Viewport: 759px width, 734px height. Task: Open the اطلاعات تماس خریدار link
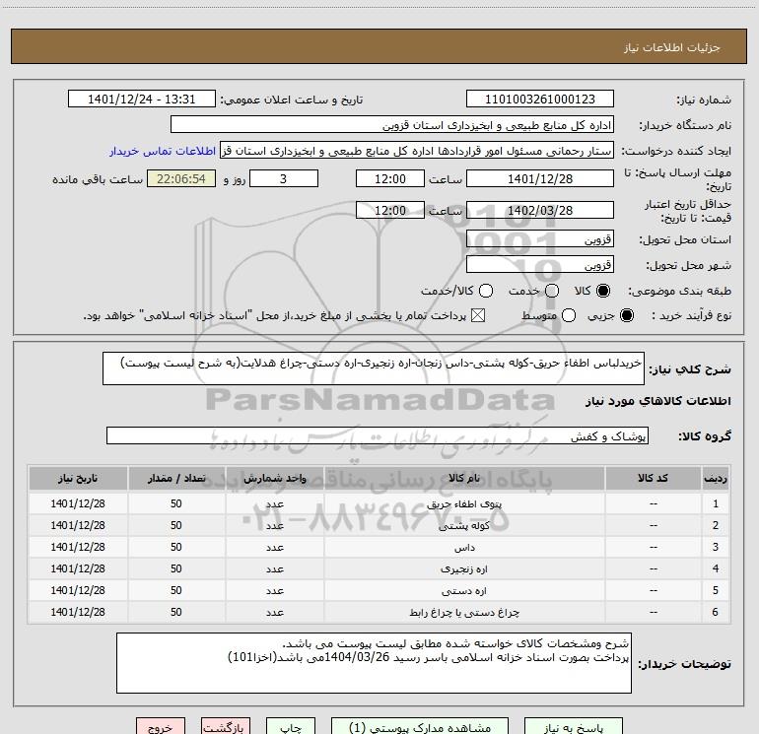pyautogui.click(x=163, y=151)
